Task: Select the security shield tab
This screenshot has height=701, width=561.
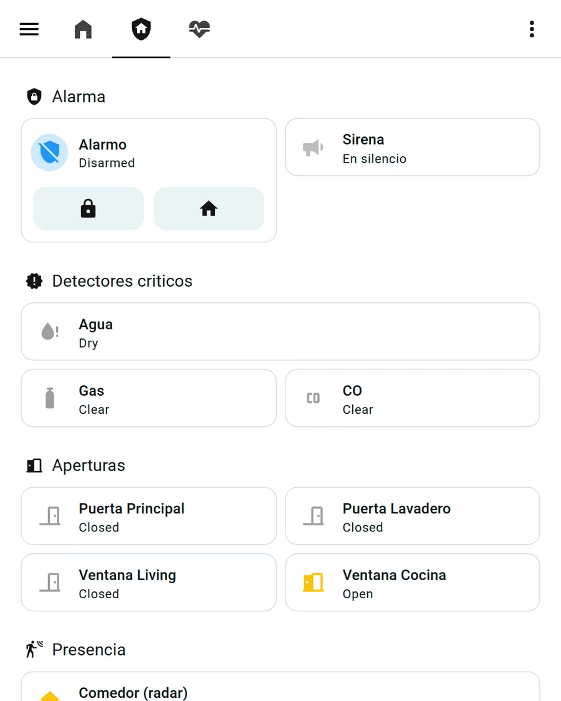Action: coord(141,29)
